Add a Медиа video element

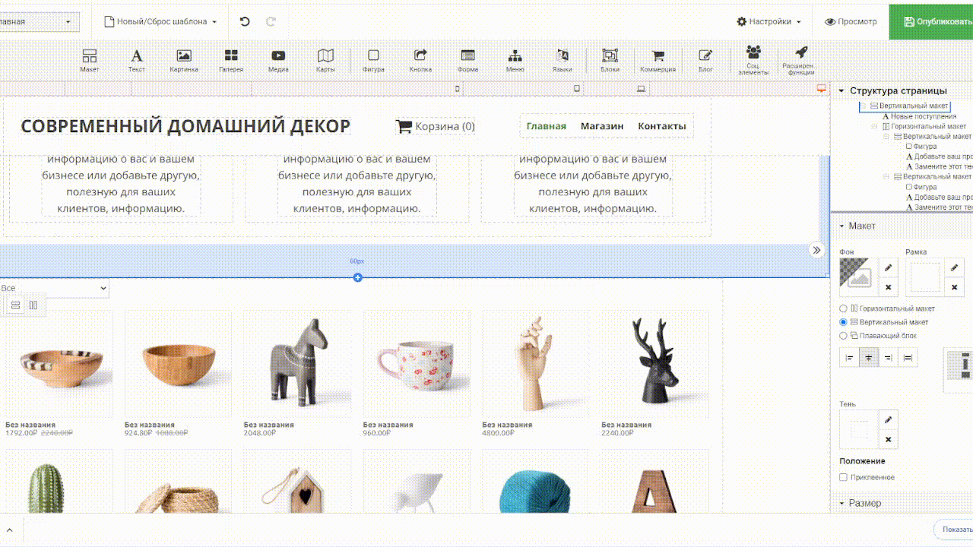(x=278, y=60)
